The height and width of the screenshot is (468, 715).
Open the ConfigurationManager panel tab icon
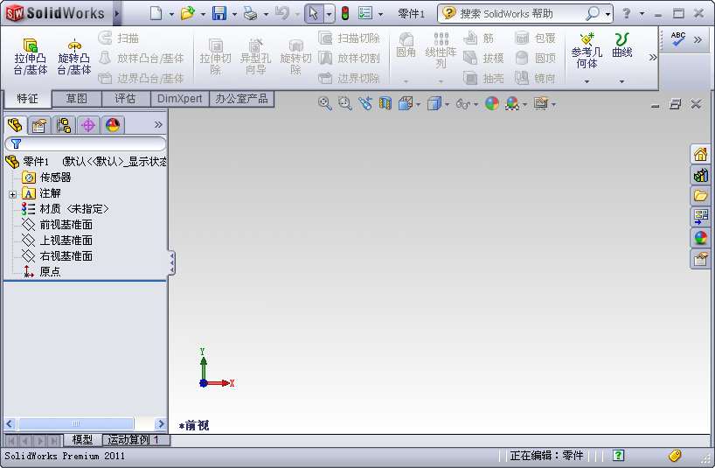63,125
